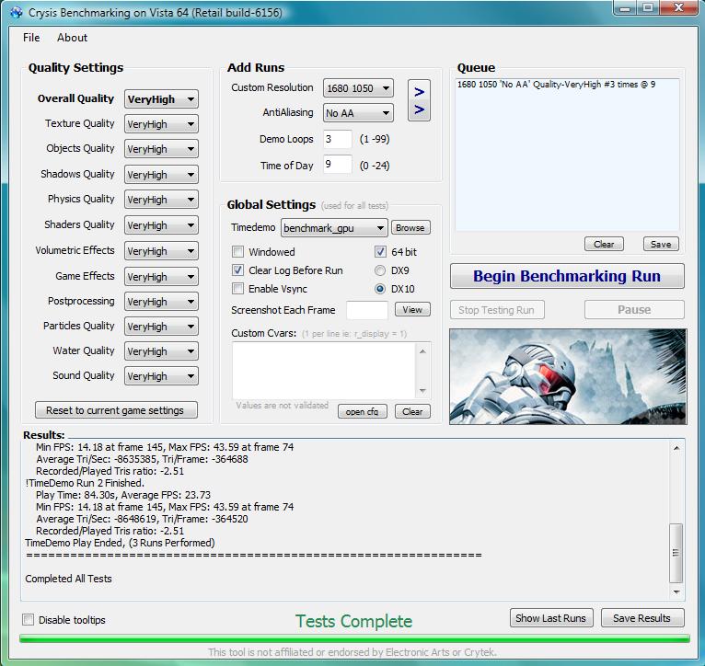Open Particles Quality dropdown
Viewport: 705px width, 666px height.
pos(161,327)
